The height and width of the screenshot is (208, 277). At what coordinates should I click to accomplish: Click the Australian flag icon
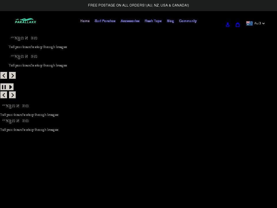[249, 23]
